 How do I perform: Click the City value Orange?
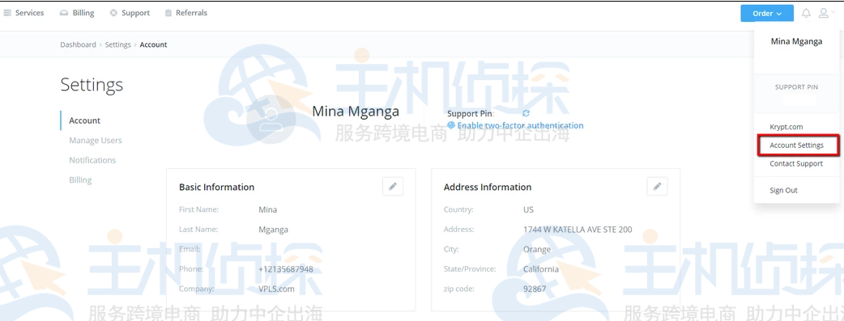tap(537, 250)
